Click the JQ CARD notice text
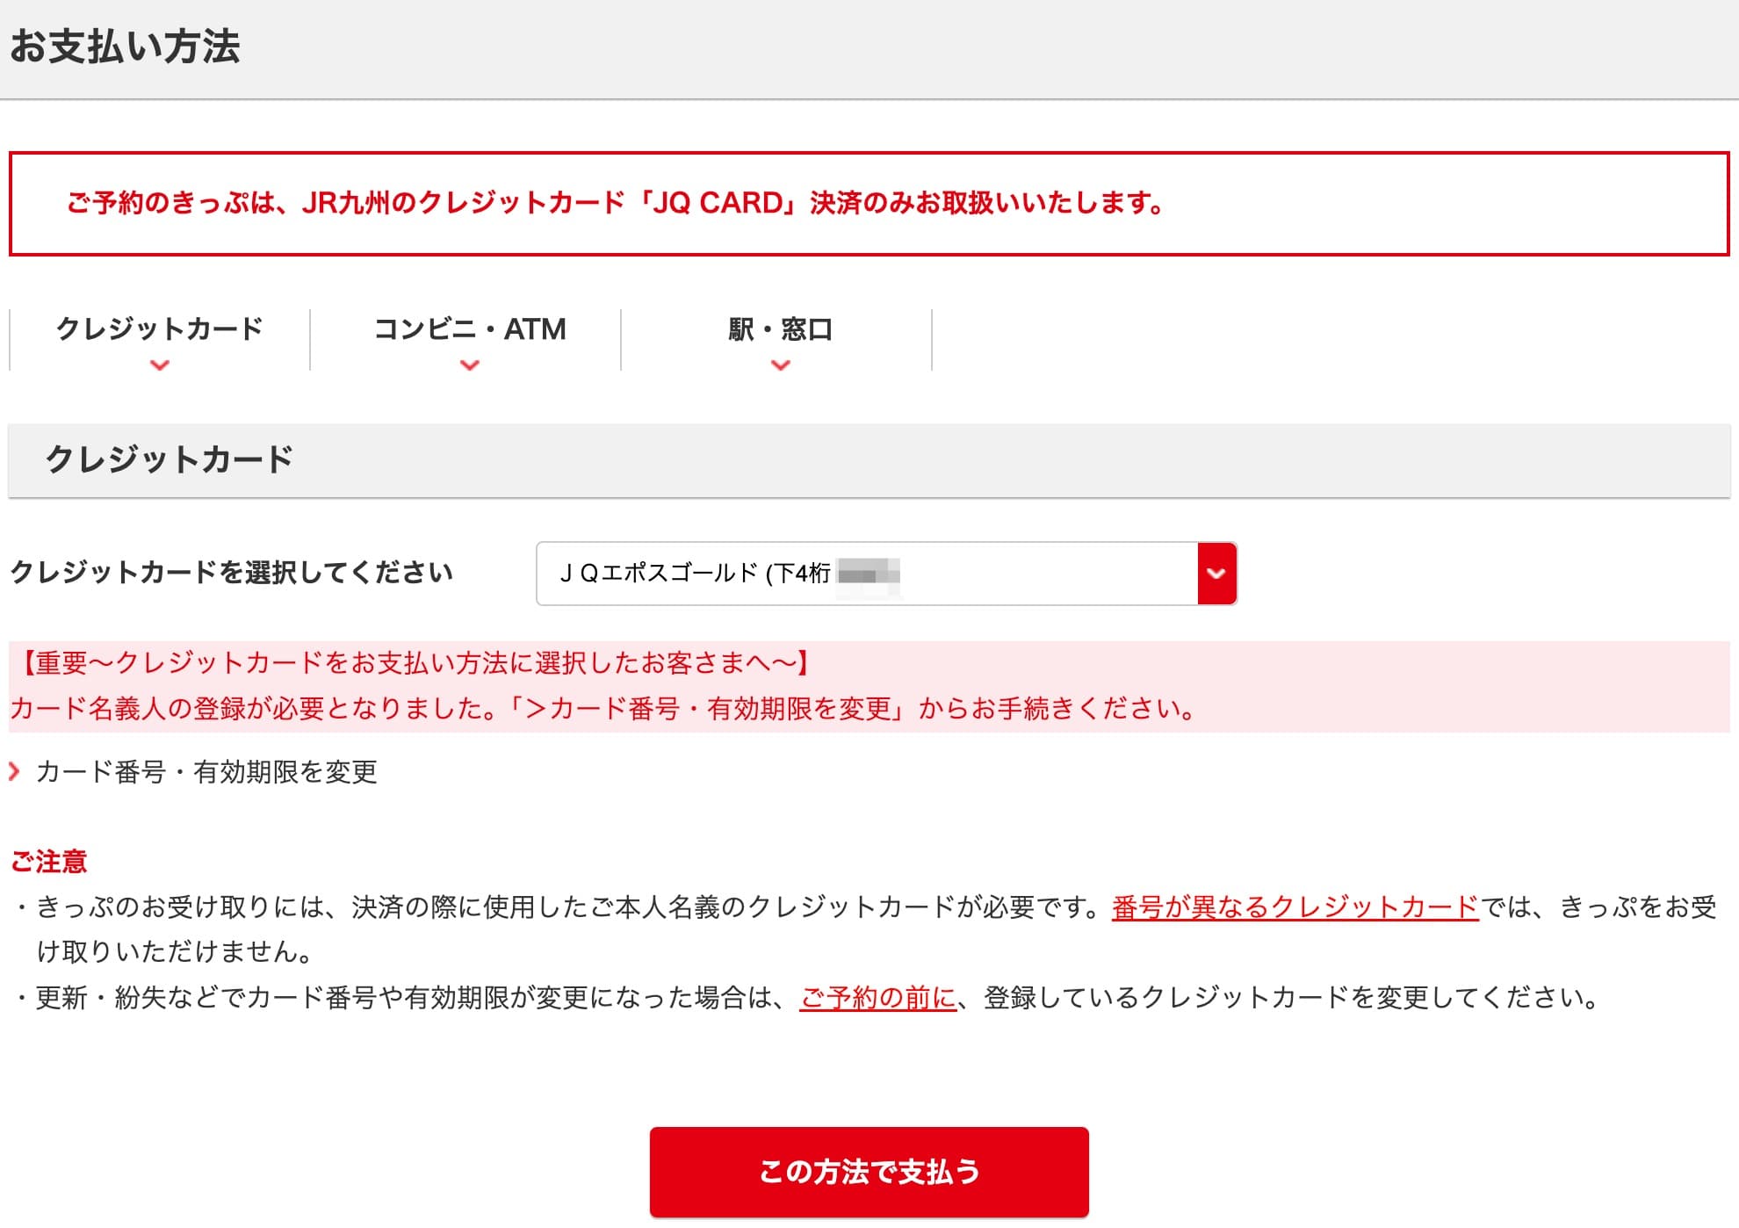 click(615, 203)
